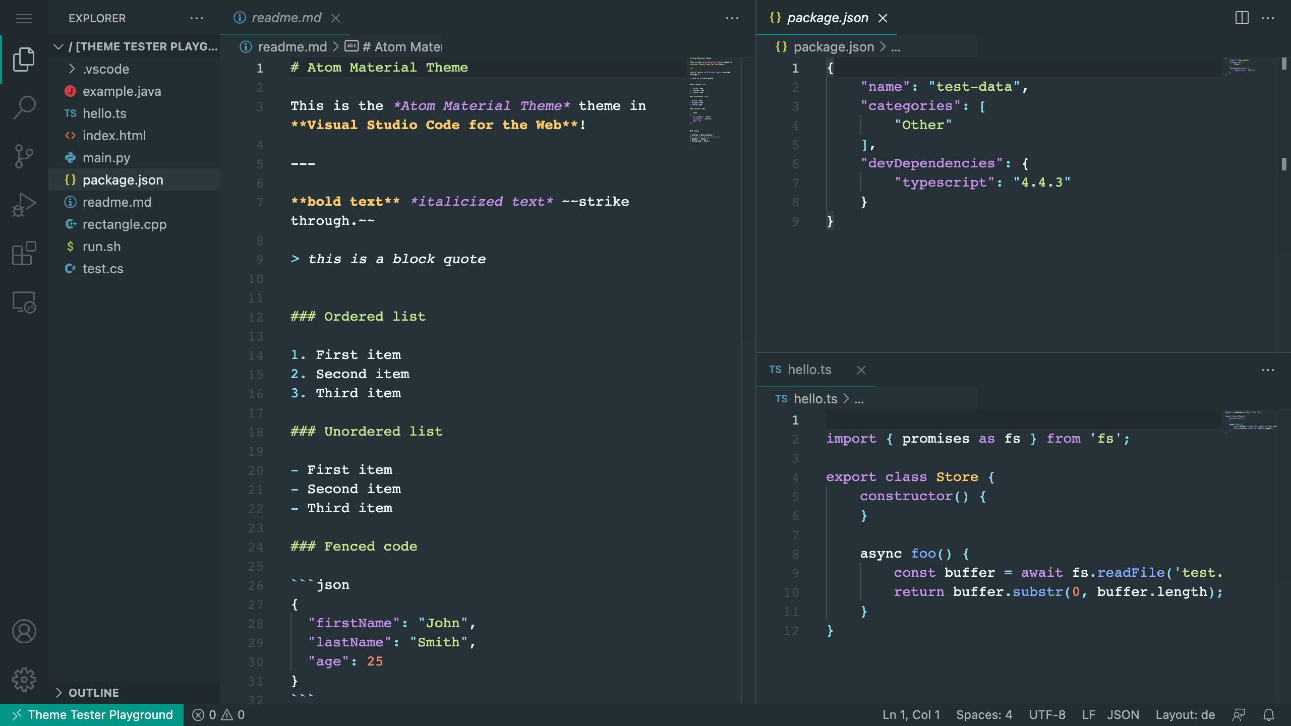
Task: Toggle the More Actions menu on hello.ts panel
Action: pos(1268,370)
